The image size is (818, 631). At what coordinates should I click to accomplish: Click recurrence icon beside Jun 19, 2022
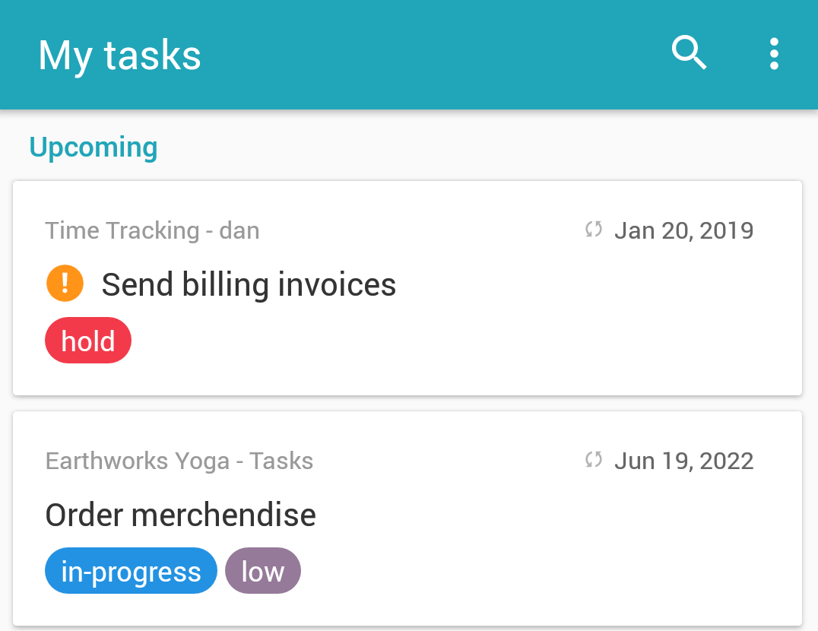[x=594, y=460]
